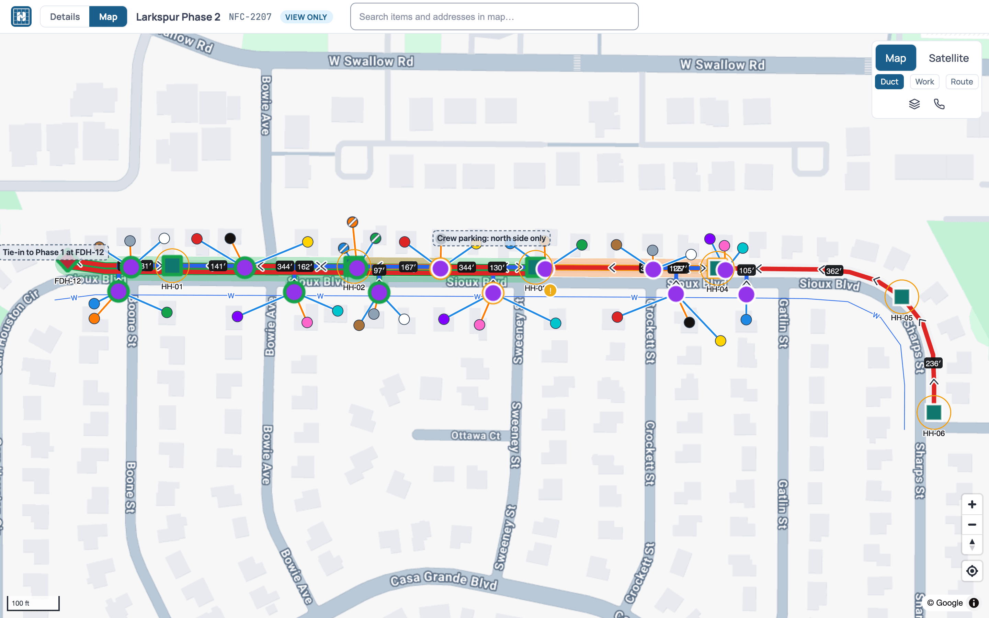Click the 141′ duct length label
Viewport: 989px width, 618px height.
click(x=218, y=266)
